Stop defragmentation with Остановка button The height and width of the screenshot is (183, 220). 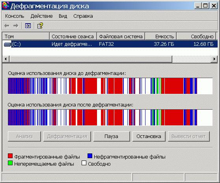(149, 136)
